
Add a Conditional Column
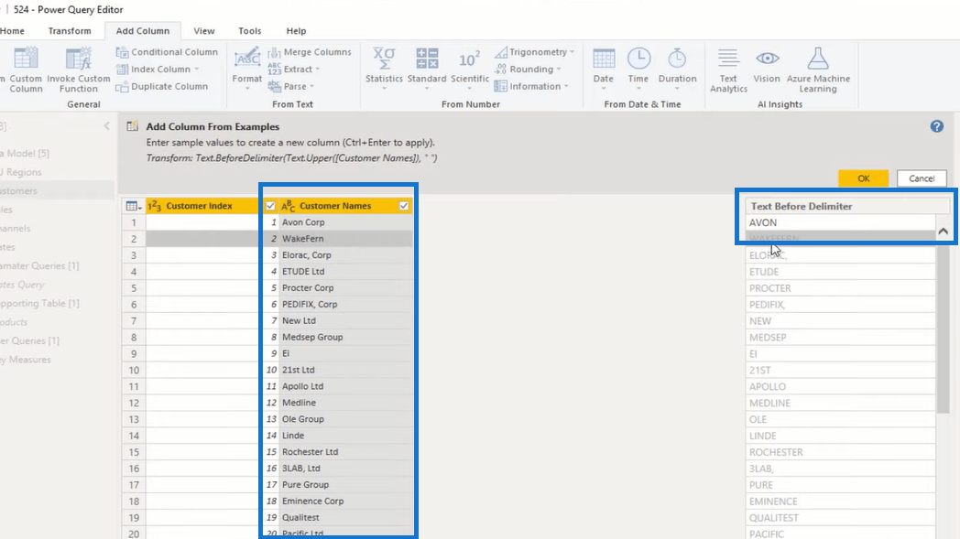pos(167,52)
